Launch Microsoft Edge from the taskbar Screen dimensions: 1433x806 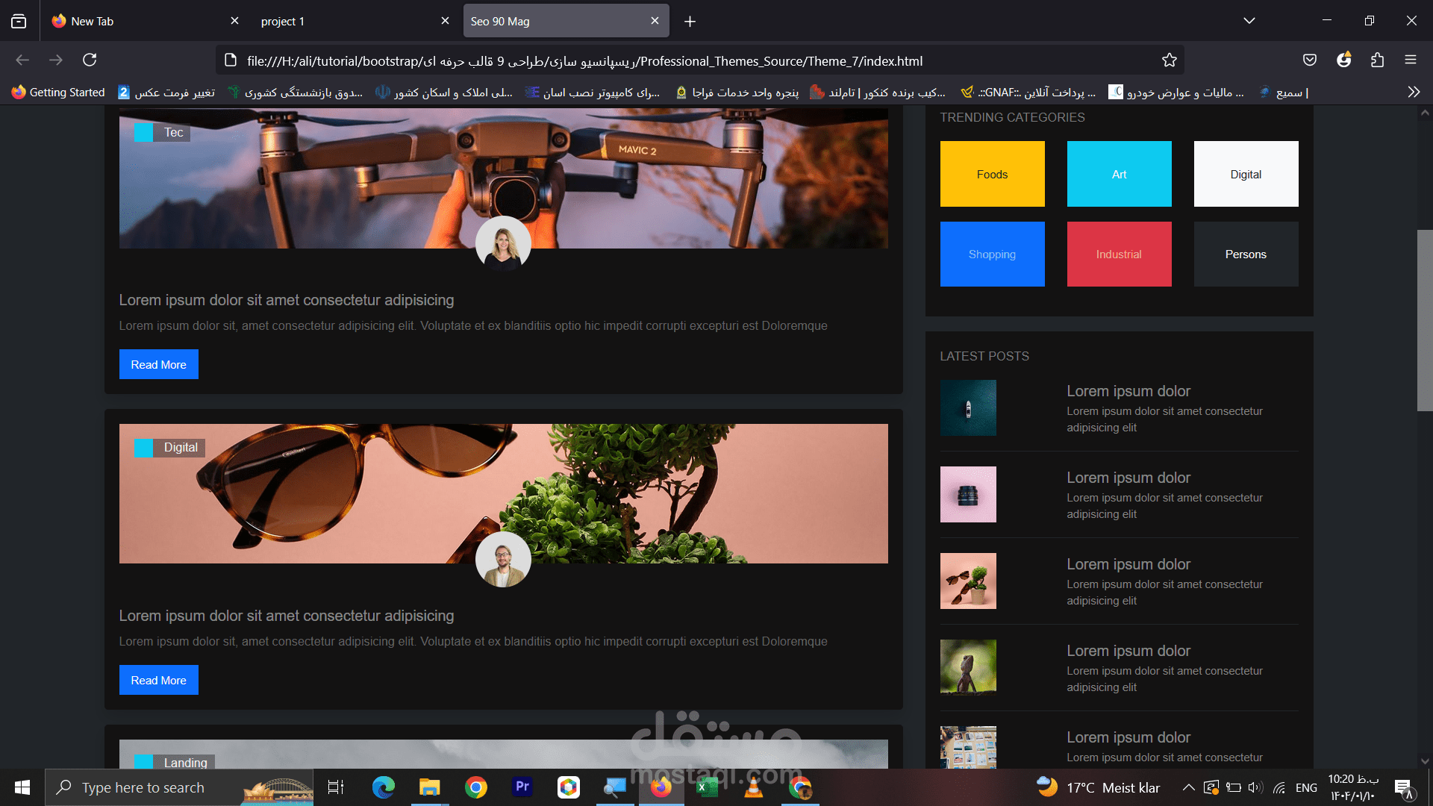(383, 787)
